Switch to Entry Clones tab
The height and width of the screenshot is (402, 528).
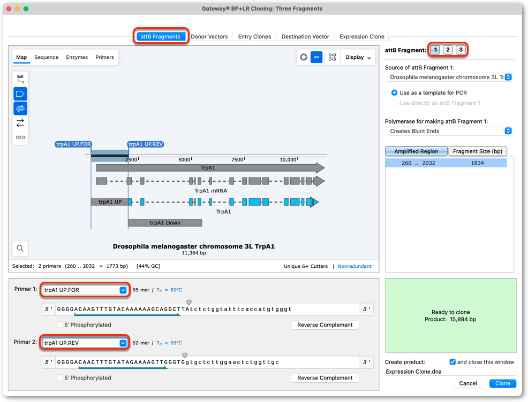click(254, 36)
